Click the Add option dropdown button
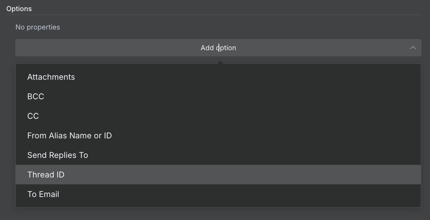The width and height of the screenshot is (430, 220). click(218, 48)
